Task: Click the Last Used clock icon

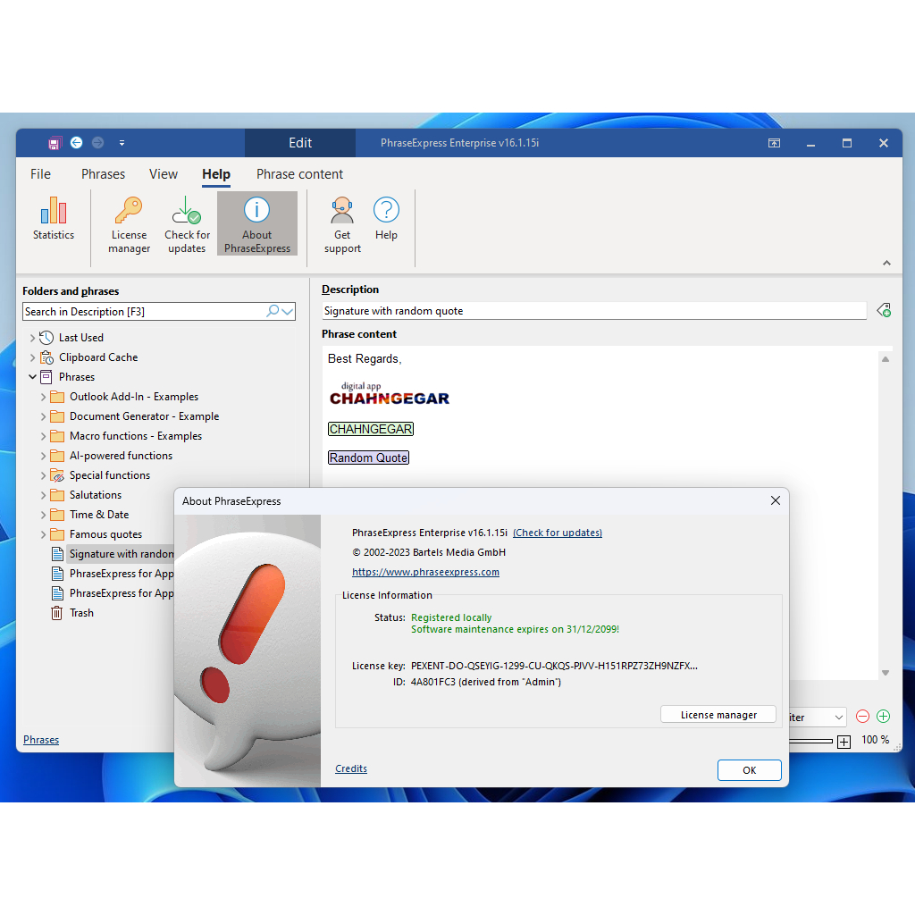Action: (46, 337)
